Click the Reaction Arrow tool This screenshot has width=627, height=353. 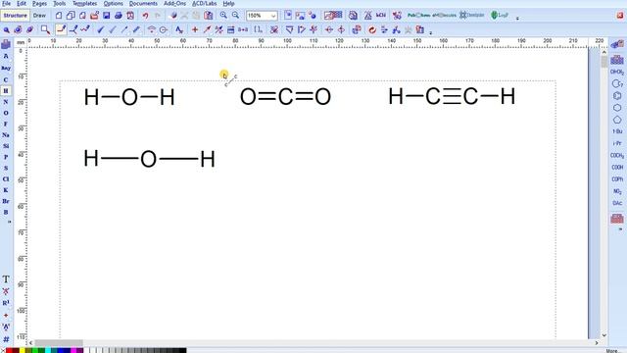click(x=207, y=29)
